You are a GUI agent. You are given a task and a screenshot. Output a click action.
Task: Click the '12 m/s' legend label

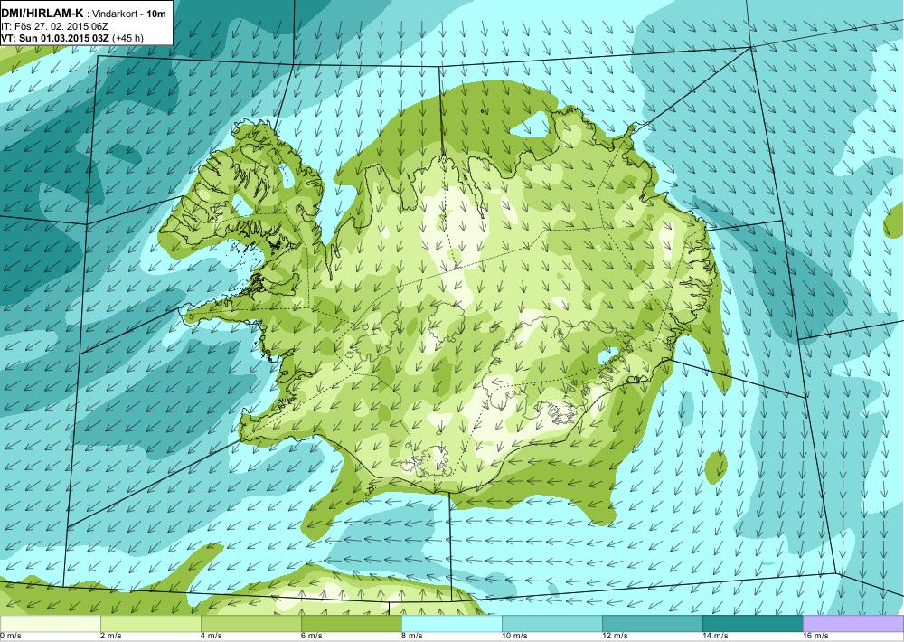[615, 636]
